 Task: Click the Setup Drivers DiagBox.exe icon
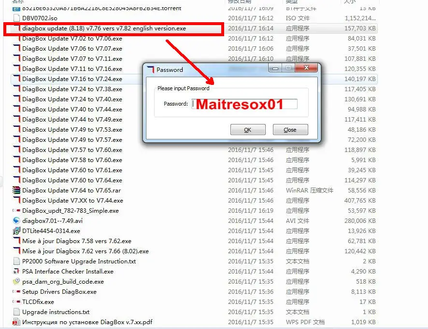[x=16, y=292]
